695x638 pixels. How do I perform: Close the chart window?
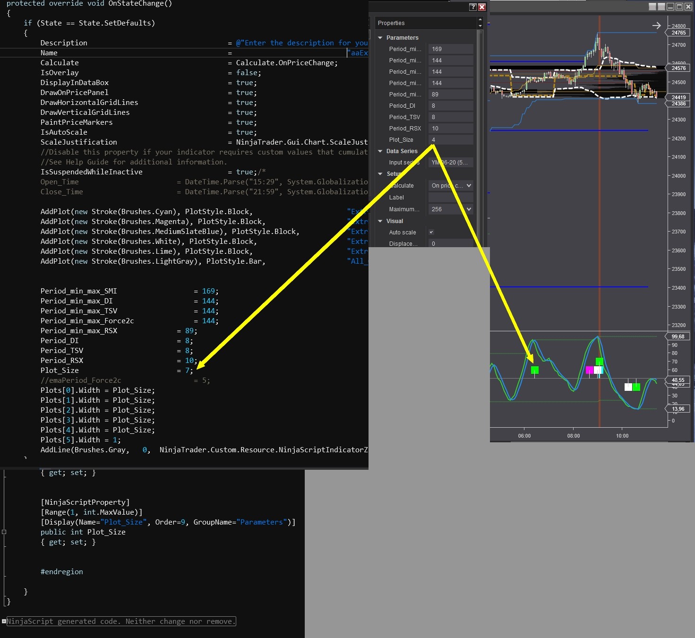tap(688, 7)
